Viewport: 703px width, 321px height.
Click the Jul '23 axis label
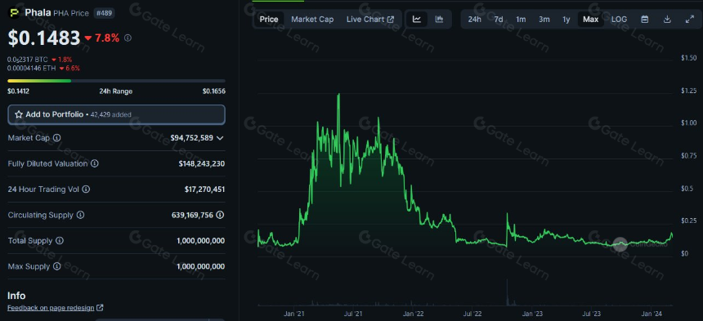[592, 314]
